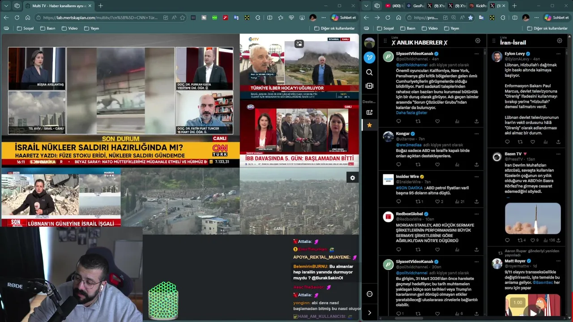This screenshot has width=573, height=322.
Task: Open more options on Kongar post
Action: (x=476, y=134)
